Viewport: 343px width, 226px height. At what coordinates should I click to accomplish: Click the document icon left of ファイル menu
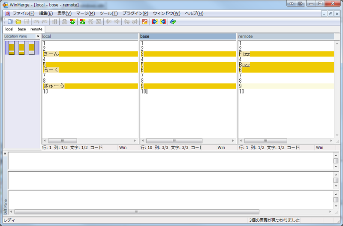7,13
